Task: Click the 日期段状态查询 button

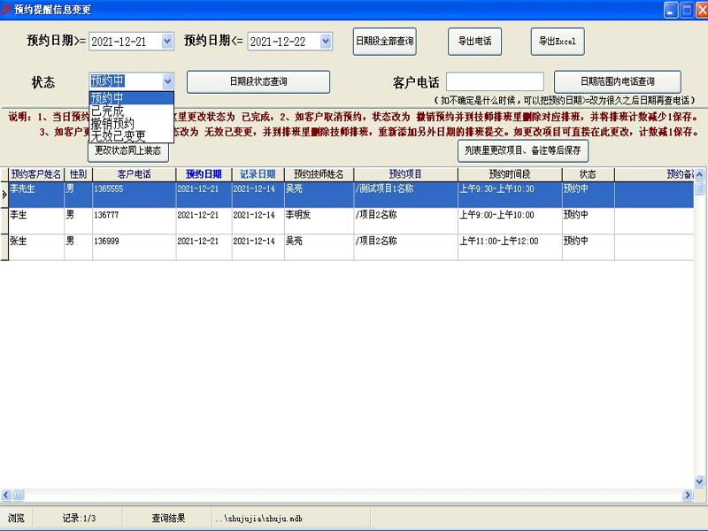Action: (258, 81)
